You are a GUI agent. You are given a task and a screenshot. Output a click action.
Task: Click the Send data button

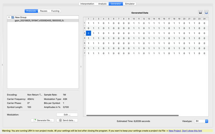[x=67, y=120]
